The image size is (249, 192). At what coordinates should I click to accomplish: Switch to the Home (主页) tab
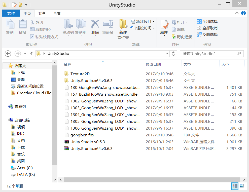pos(27,14)
